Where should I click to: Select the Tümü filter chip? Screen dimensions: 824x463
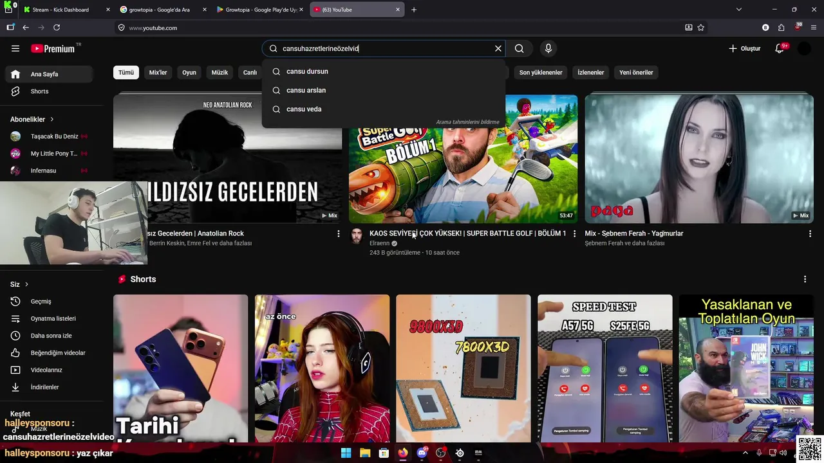[x=126, y=73]
